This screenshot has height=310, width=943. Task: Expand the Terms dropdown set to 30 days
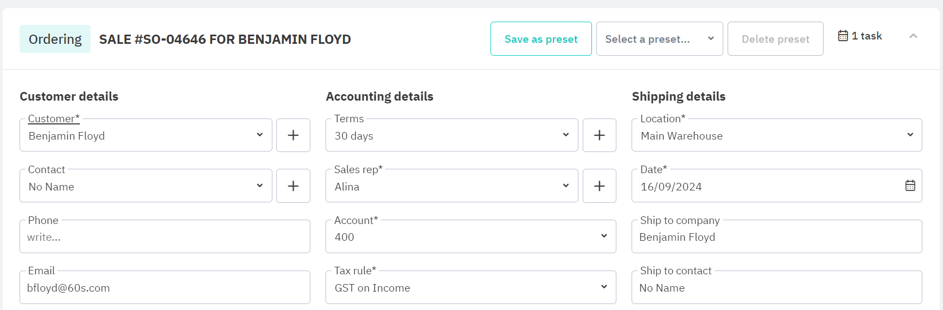coord(451,135)
